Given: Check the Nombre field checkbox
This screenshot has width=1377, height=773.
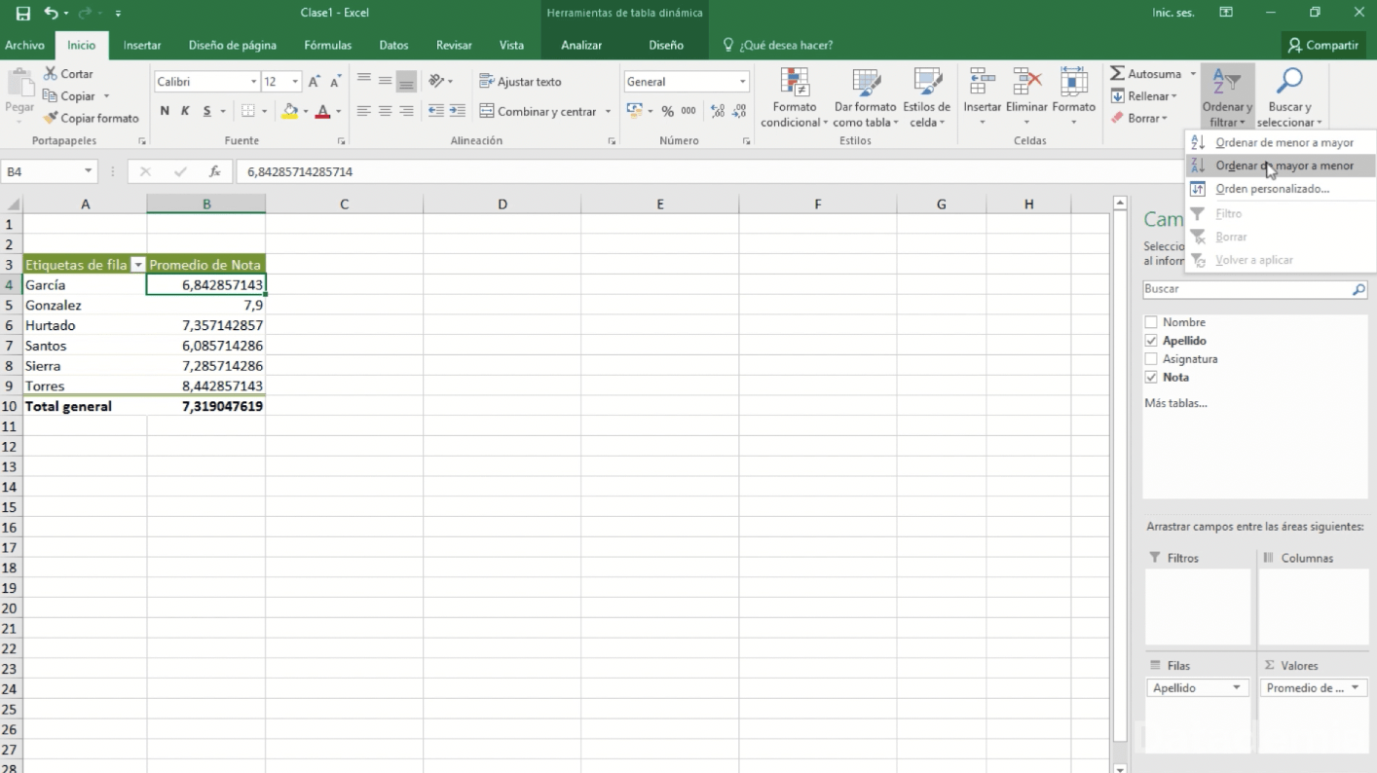Looking at the screenshot, I should 1151,321.
